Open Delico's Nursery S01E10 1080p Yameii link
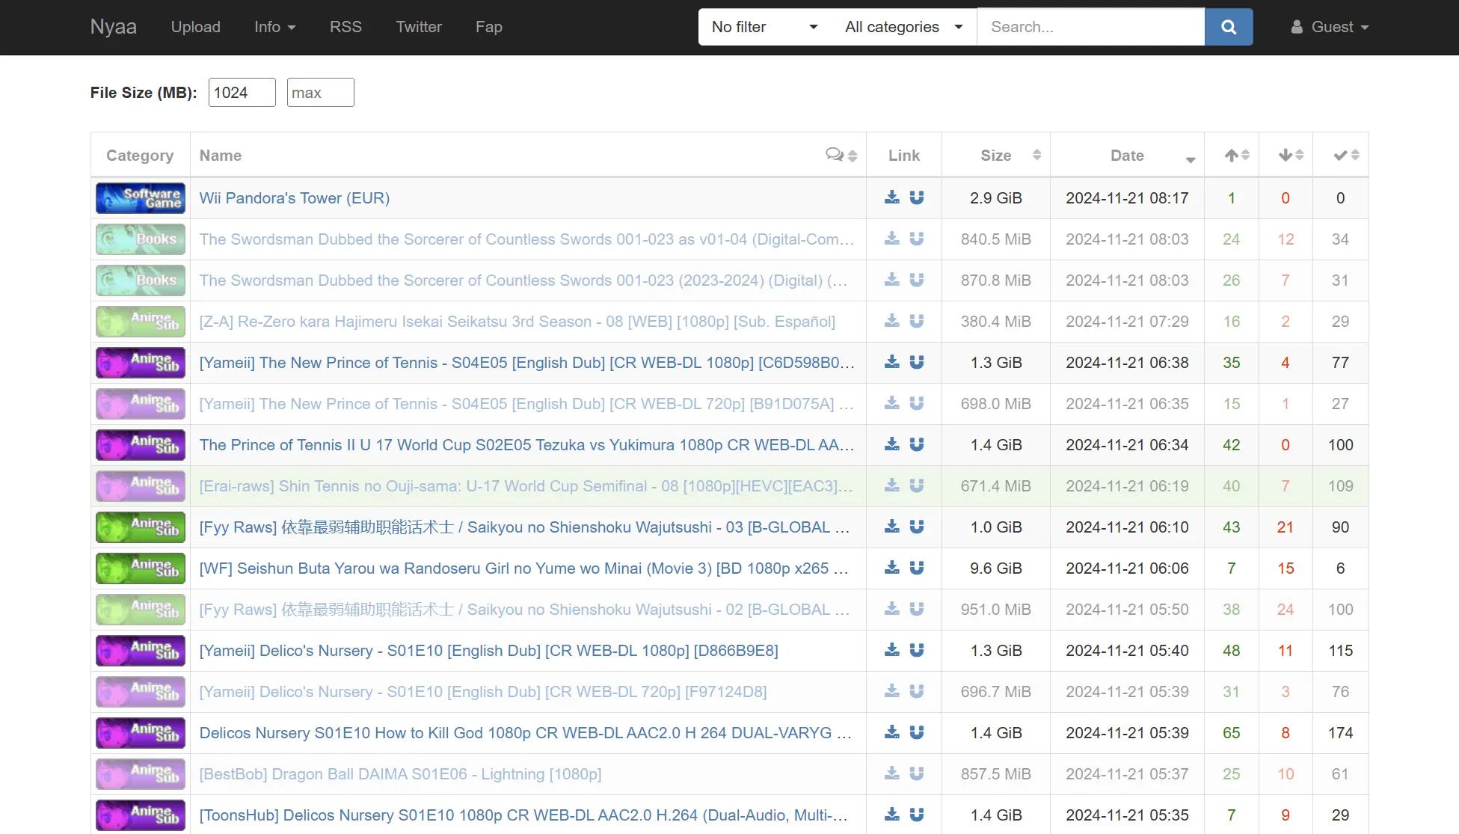Viewport: 1459px width, 834px height. [488, 651]
